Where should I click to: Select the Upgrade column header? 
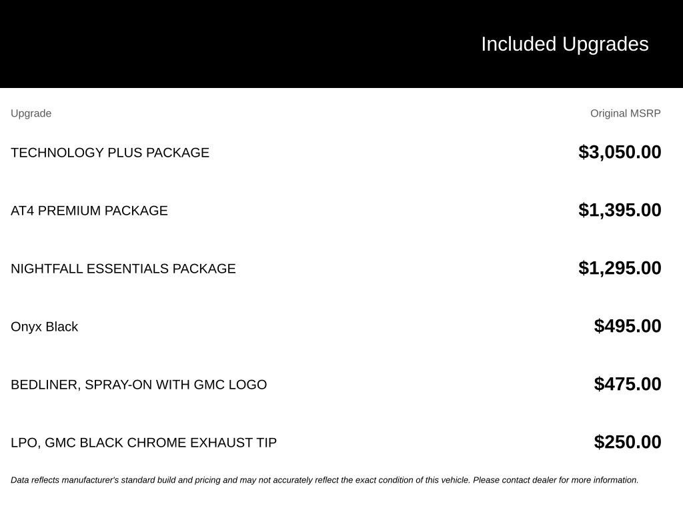pyautogui.click(x=31, y=113)
